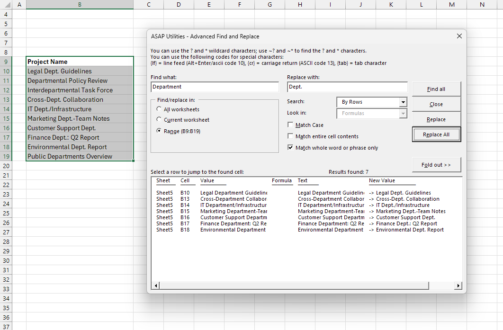
Task: Click the Find all button
Action: point(436,89)
